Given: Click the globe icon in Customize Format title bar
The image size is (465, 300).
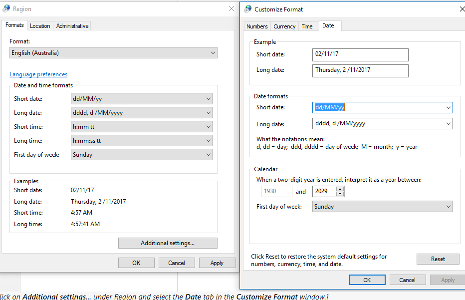Looking at the screenshot, I should [x=248, y=9].
